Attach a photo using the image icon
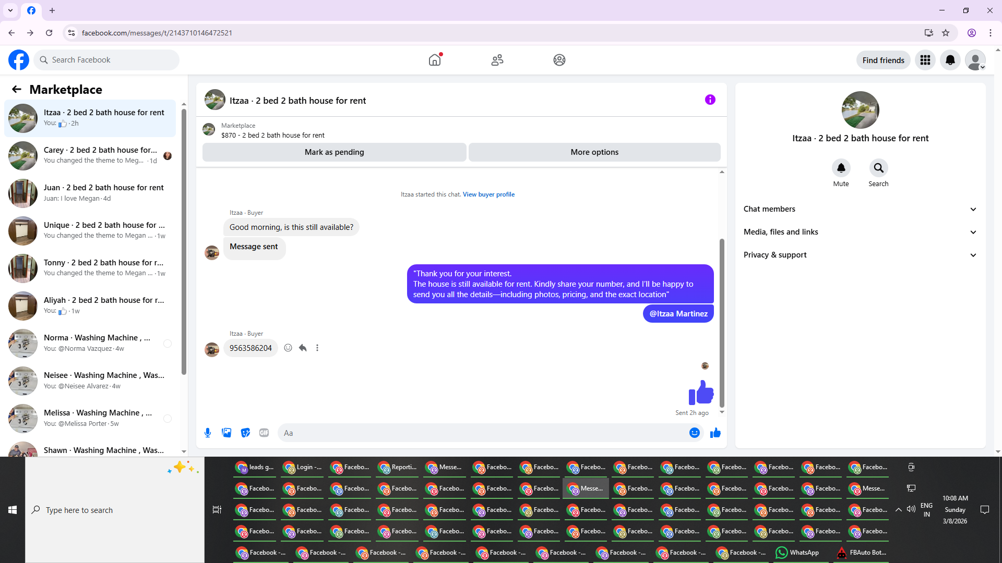The width and height of the screenshot is (1002, 563). (x=226, y=433)
